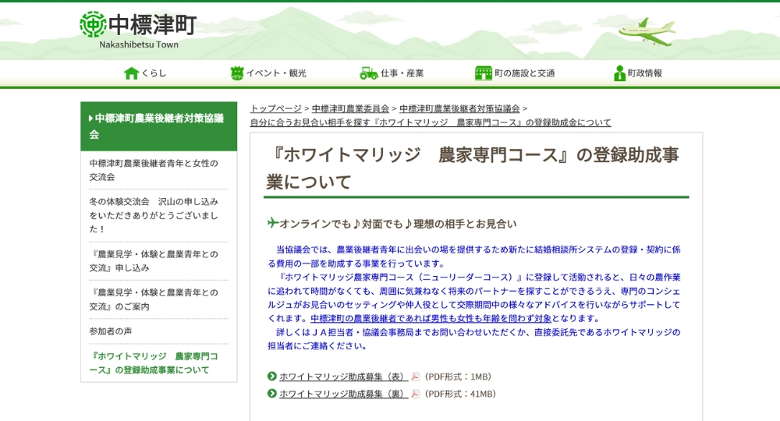The height and width of the screenshot is (421, 780).
Task: Click the 中標津町 town emblem logo
Action: coord(93,24)
